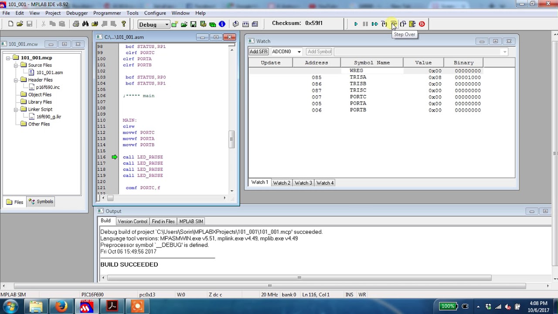This screenshot has height=314, width=558.
Task: Click the Run debugger play icon
Action: (356, 24)
